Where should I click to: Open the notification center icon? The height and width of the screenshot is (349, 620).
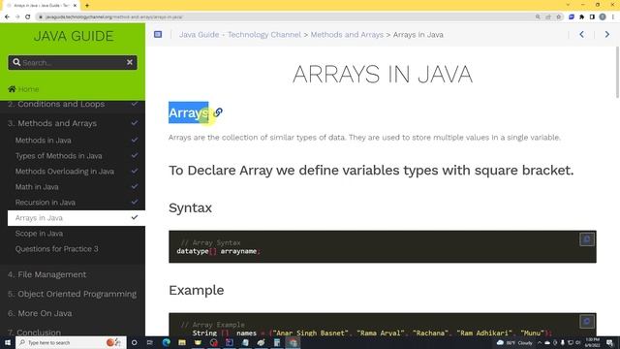click(609, 342)
